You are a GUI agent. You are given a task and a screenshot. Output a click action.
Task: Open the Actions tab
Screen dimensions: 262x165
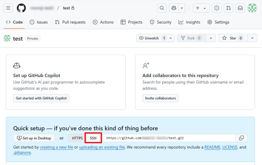pos(103,22)
